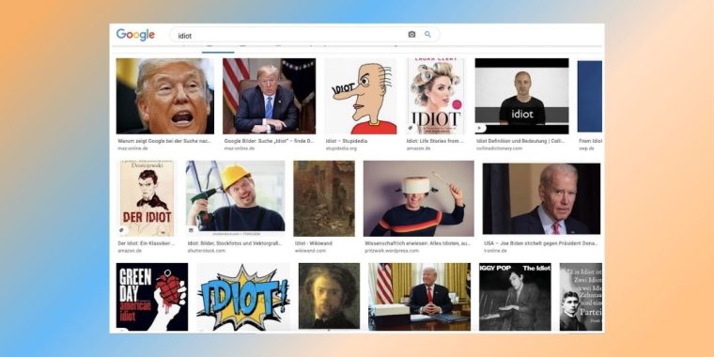Click caption 'Idiot – Stupidedia'

pos(347,141)
